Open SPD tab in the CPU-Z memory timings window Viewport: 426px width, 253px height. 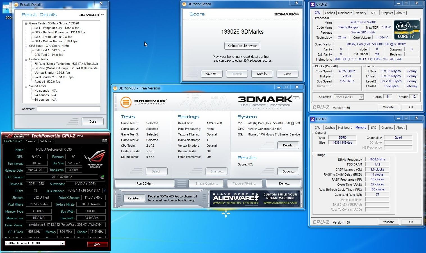pyautogui.click(x=373, y=128)
